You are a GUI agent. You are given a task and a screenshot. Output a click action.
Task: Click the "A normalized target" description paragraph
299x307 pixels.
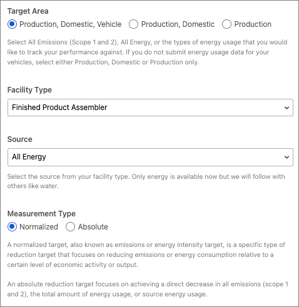146,254
